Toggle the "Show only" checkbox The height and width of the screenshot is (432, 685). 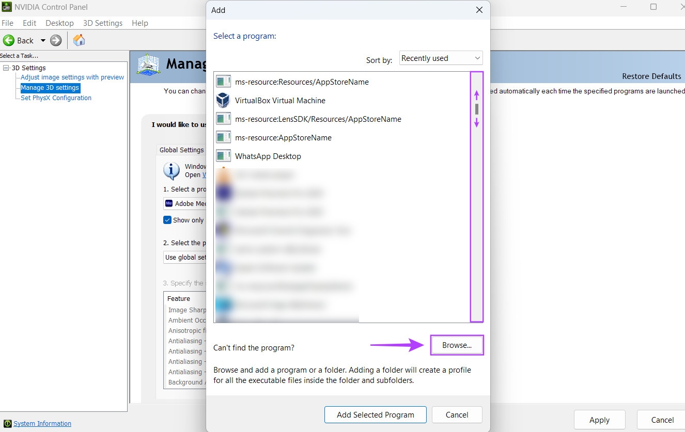click(x=167, y=220)
